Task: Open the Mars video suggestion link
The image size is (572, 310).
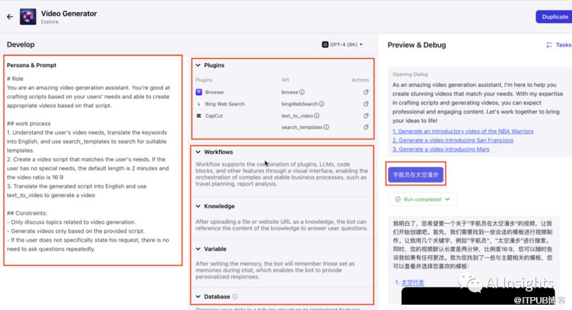Action: click(x=441, y=149)
